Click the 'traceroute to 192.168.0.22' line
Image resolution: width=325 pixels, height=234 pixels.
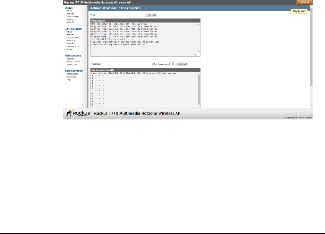(x=133, y=73)
